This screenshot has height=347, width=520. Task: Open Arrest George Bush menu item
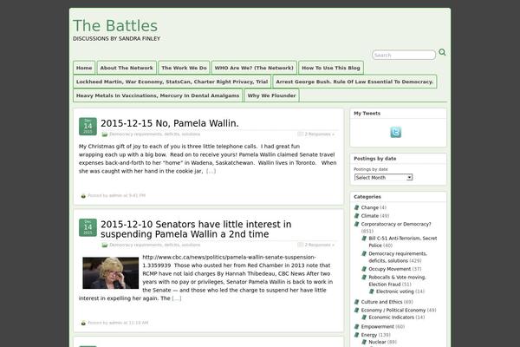pyautogui.click(x=354, y=82)
